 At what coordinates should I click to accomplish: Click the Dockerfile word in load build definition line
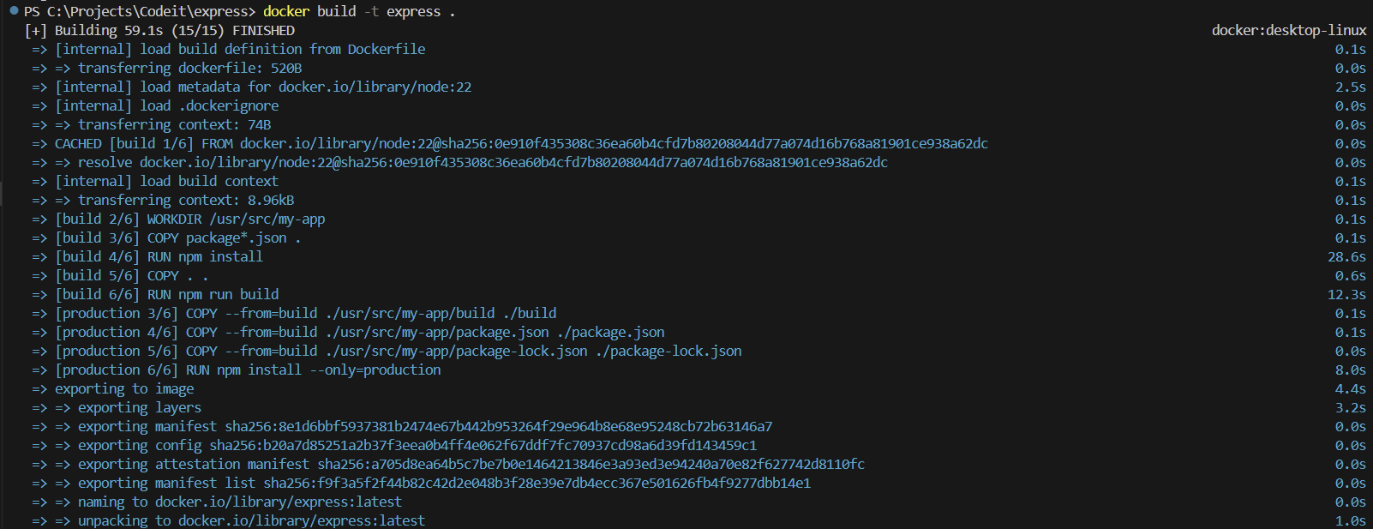point(387,49)
